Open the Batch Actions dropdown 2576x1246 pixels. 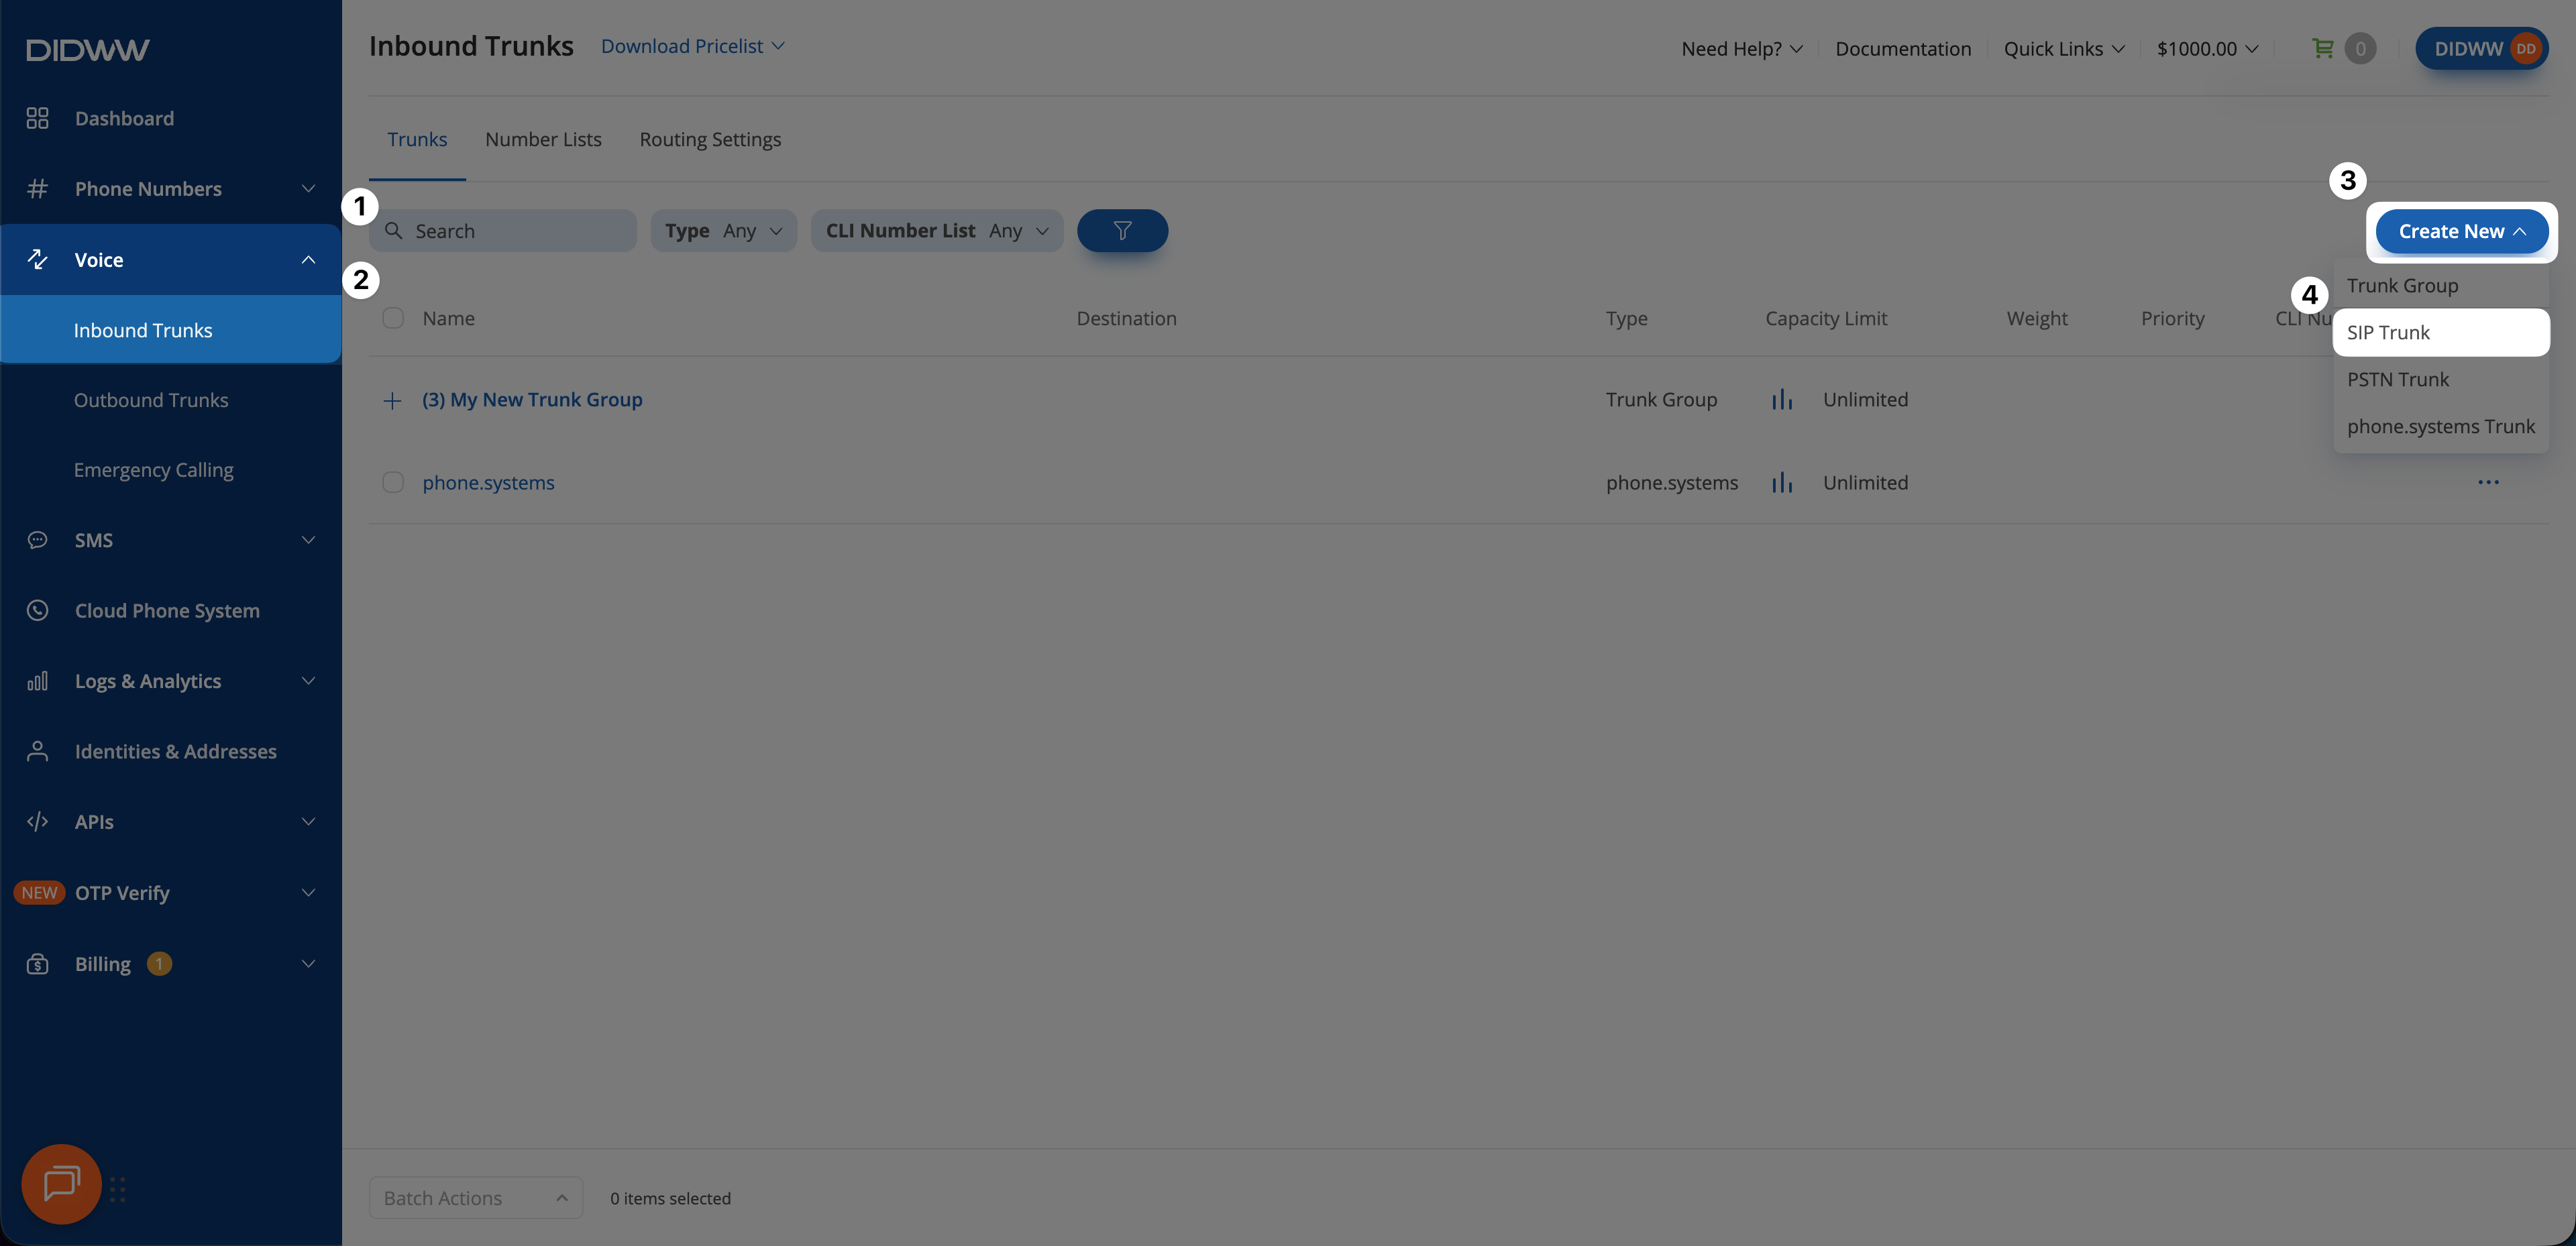click(476, 1198)
